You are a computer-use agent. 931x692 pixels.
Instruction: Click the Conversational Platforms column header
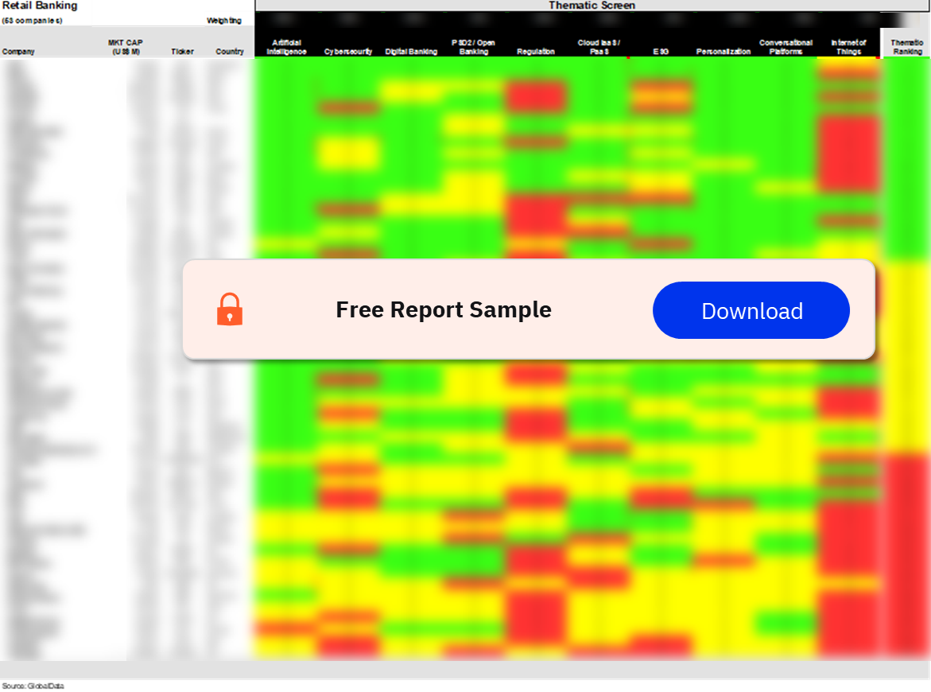point(786,47)
